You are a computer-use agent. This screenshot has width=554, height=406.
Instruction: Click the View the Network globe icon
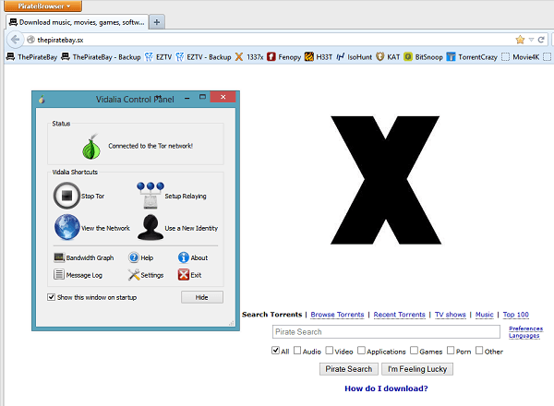[66, 227]
